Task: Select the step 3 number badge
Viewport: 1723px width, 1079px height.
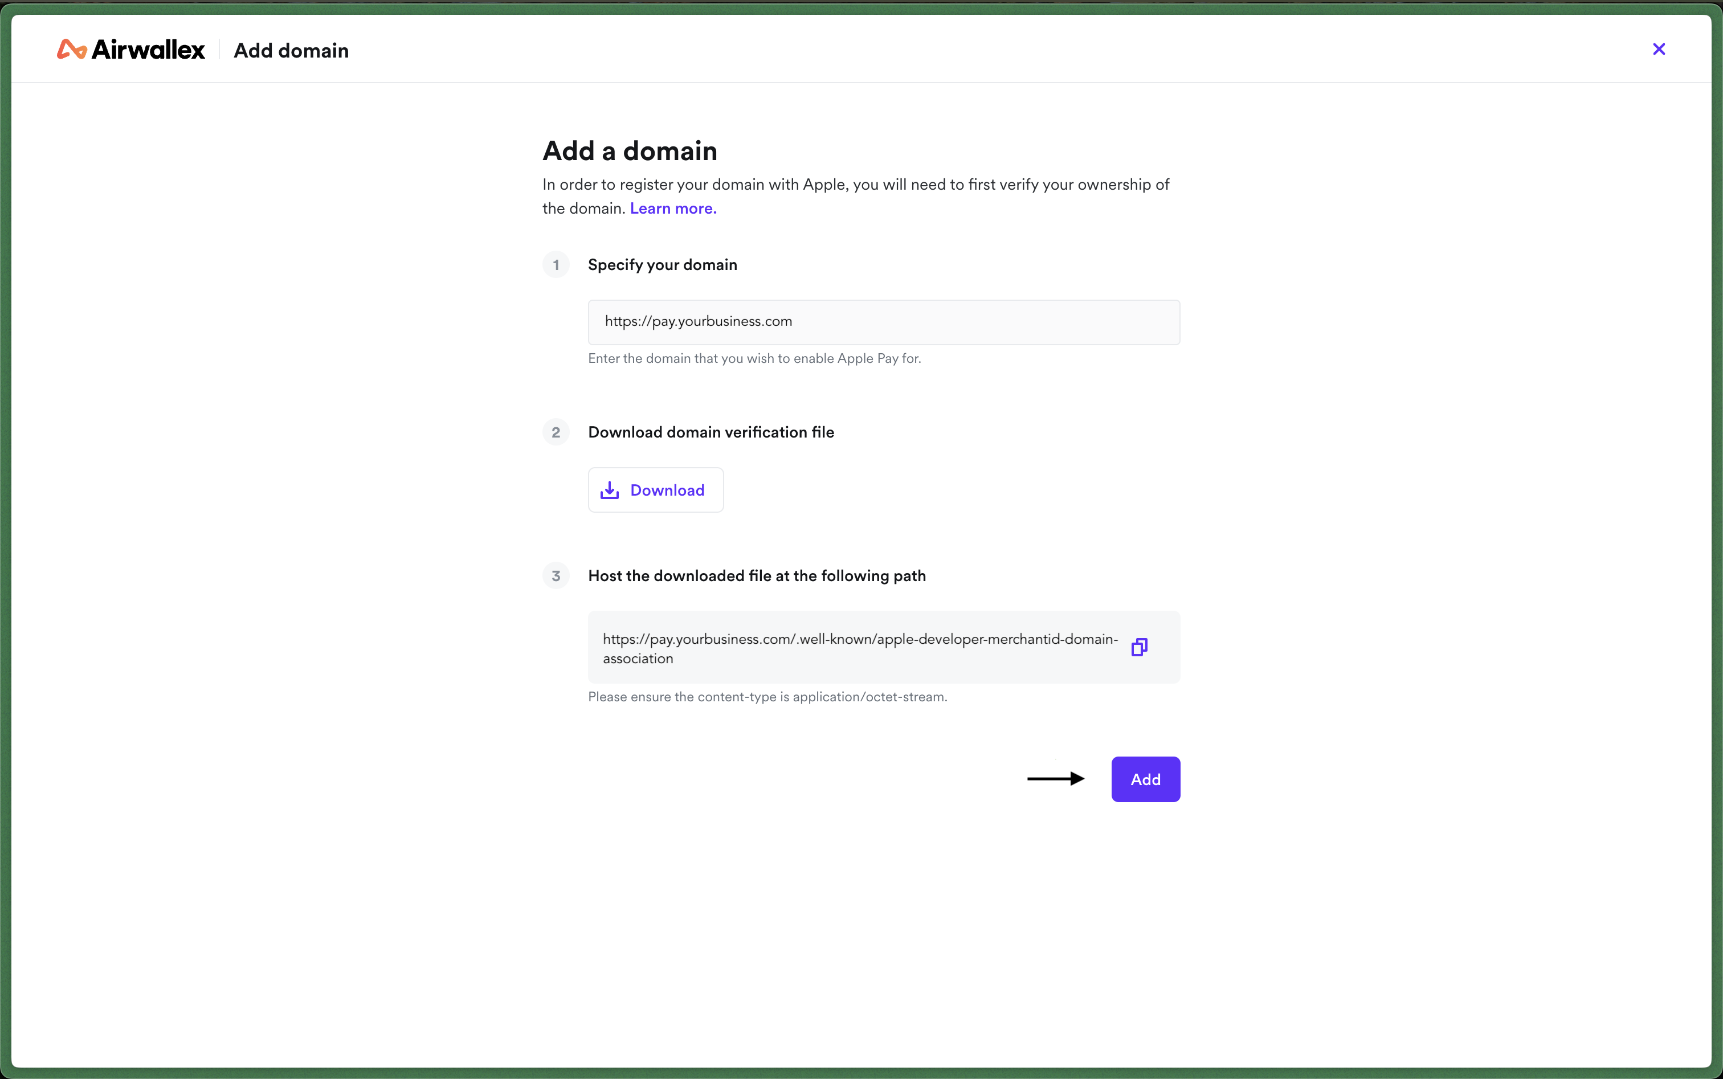Action: (556, 576)
